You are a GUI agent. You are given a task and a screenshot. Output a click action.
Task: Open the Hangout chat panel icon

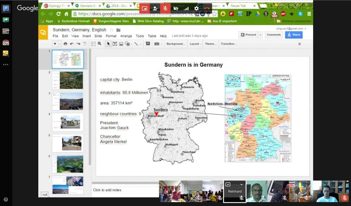pos(6,9)
